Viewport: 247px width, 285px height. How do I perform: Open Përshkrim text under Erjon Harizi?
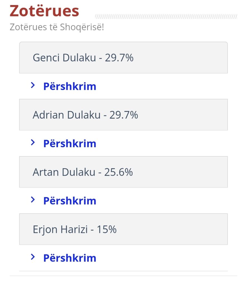[70, 258]
